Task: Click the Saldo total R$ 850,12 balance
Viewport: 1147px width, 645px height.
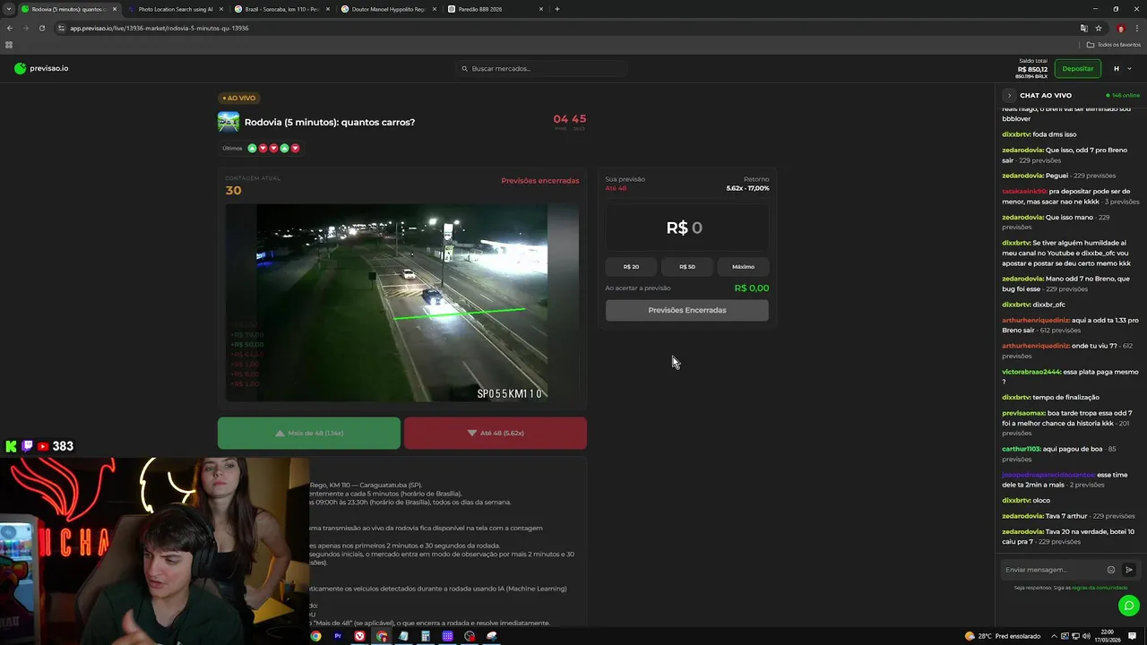Action: pos(1031,69)
